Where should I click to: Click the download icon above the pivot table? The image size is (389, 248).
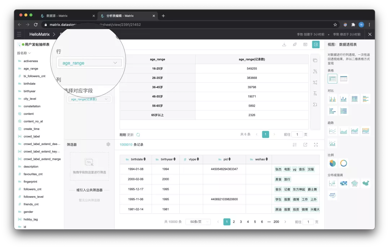coord(284,44)
